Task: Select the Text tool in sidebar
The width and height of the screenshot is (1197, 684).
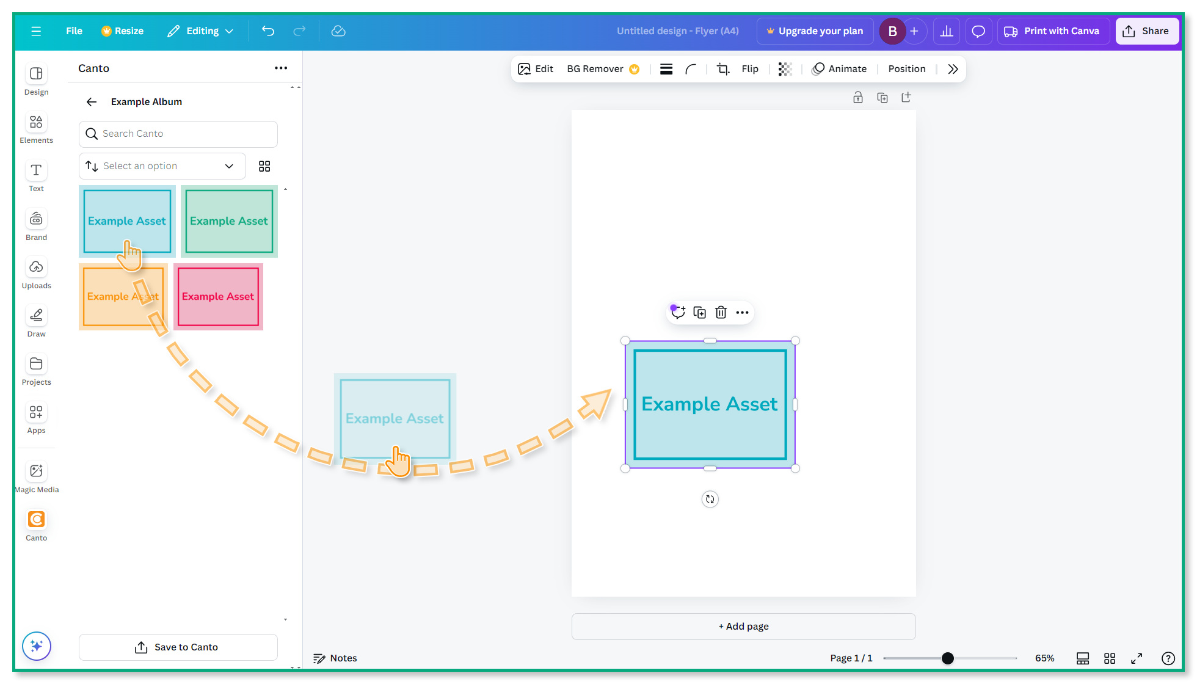Action: tap(36, 175)
